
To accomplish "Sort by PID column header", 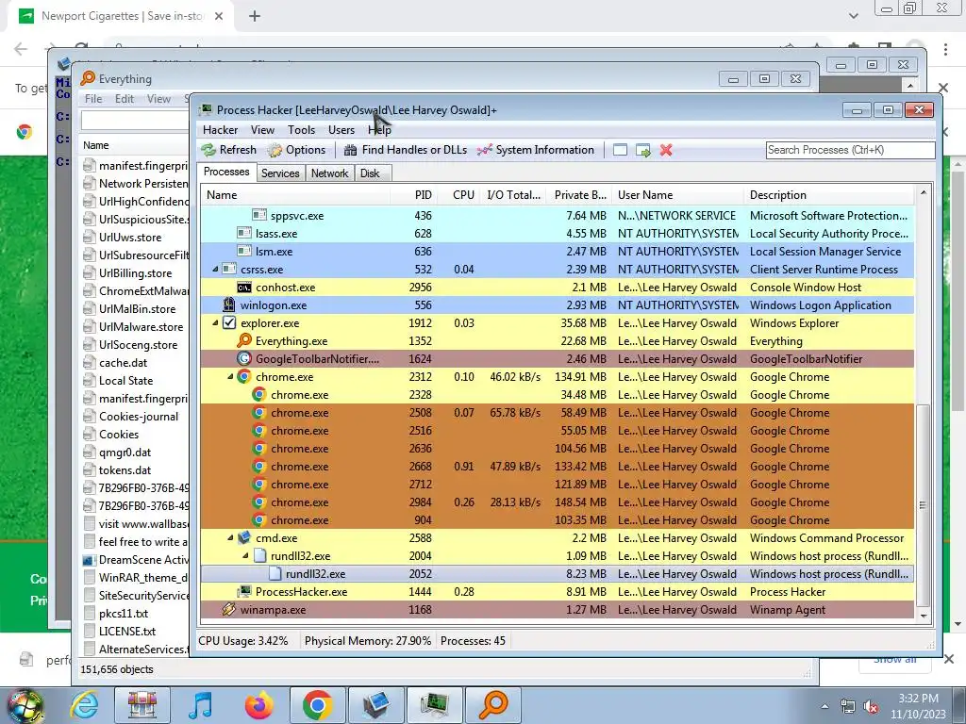I will click(x=414, y=195).
